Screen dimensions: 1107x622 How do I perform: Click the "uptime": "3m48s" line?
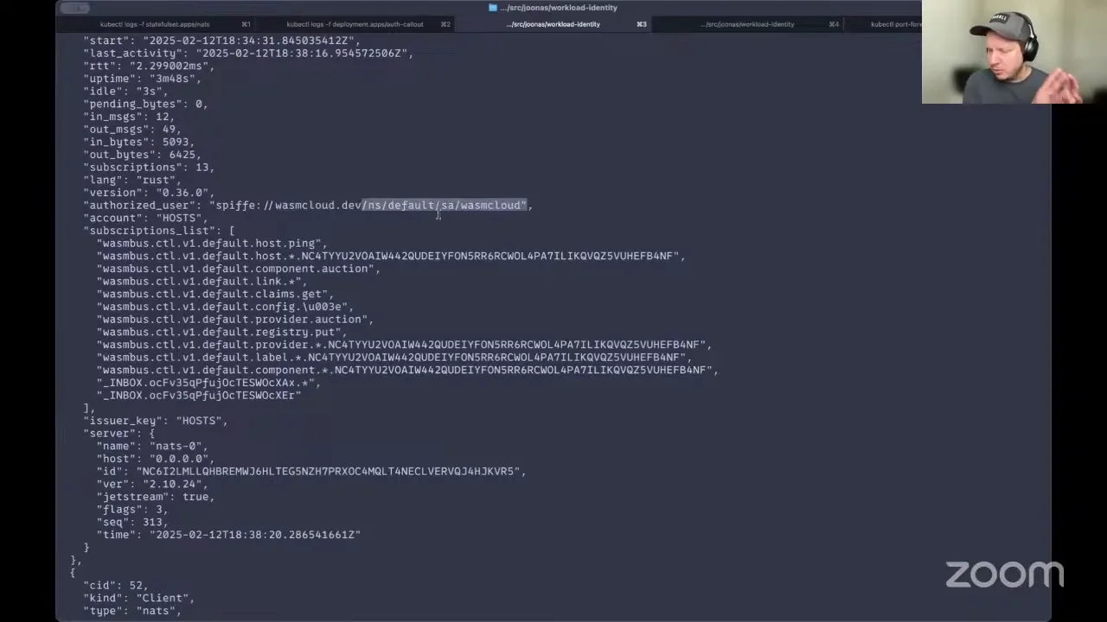pos(143,79)
